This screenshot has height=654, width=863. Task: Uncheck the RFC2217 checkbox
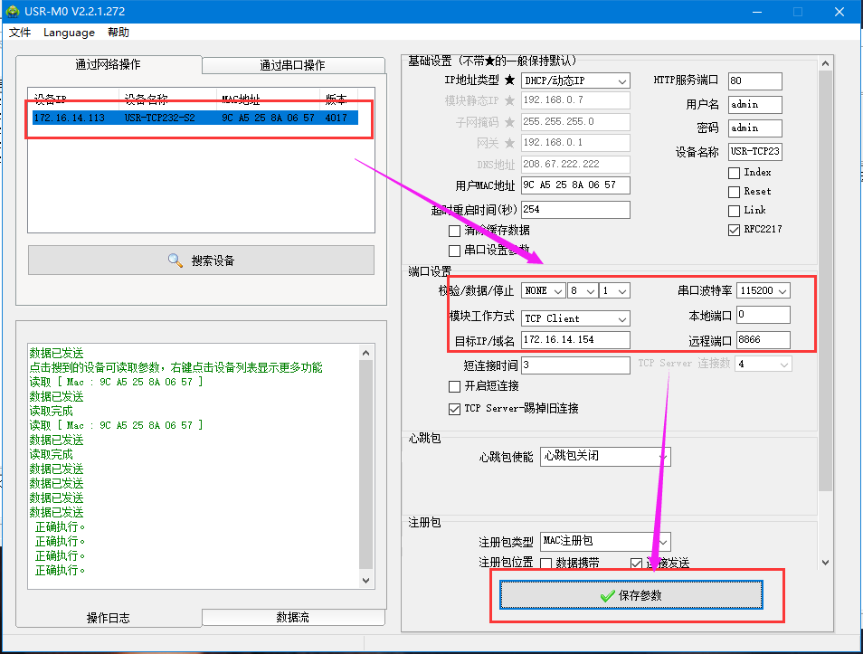pos(734,230)
